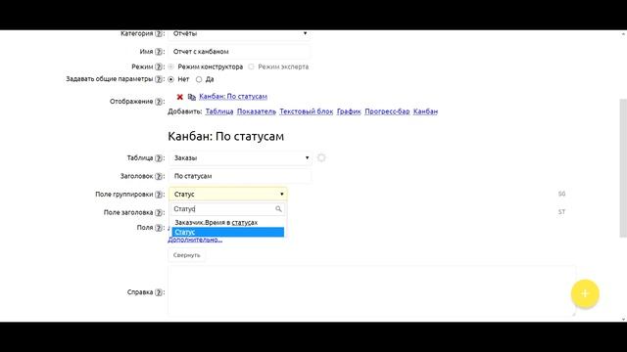The image size is (627, 352).
Task: Toggle the Поле группировки dropdown Статус
Action: click(228, 195)
